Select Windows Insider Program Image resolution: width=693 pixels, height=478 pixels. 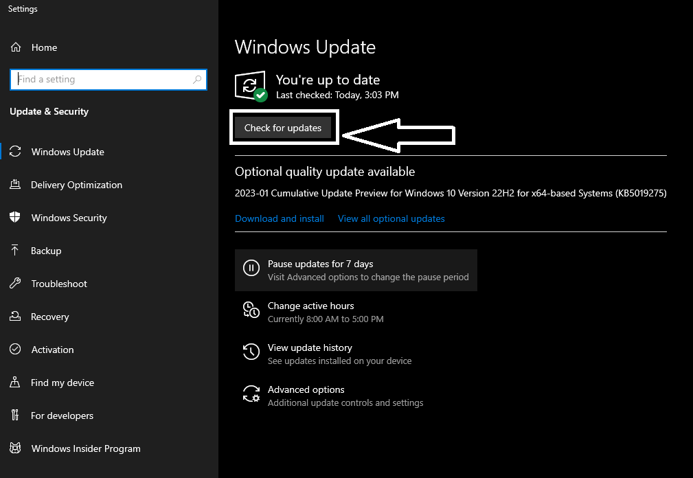(x=85, y=448)
